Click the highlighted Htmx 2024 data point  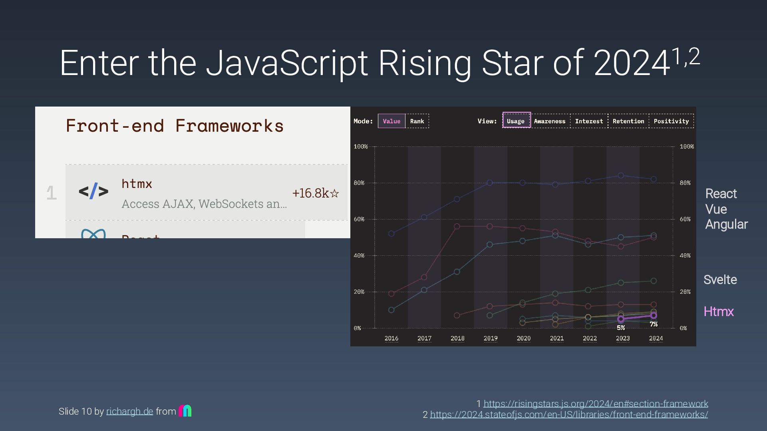(654, 315)
